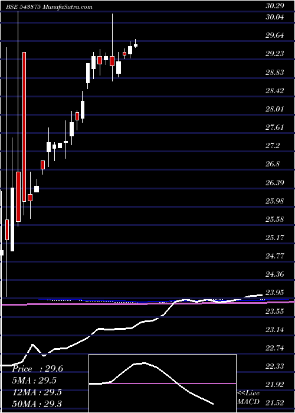295x413 pixels.
Task: Click the 24.36 price axis label
Action: [274, 274]
